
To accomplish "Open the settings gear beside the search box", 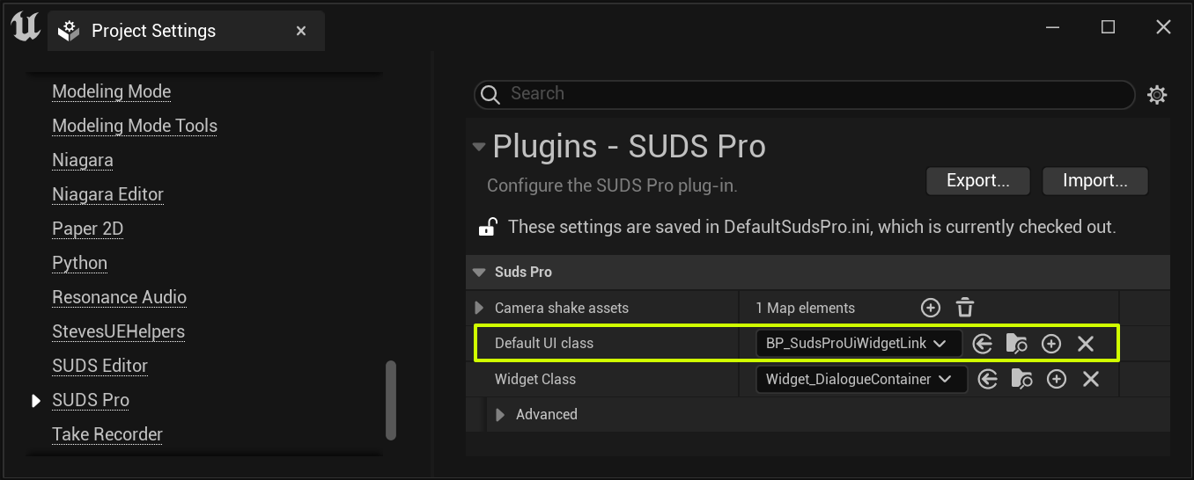I will (1157, 95).
